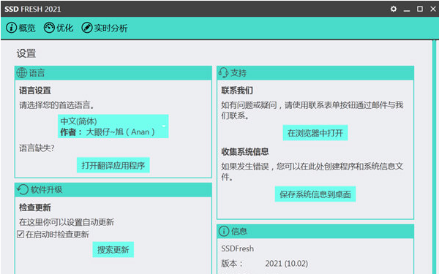Click the 请选择您的首选语言 instruction text
The image size is (439, 274).
(x=56, y=105)
